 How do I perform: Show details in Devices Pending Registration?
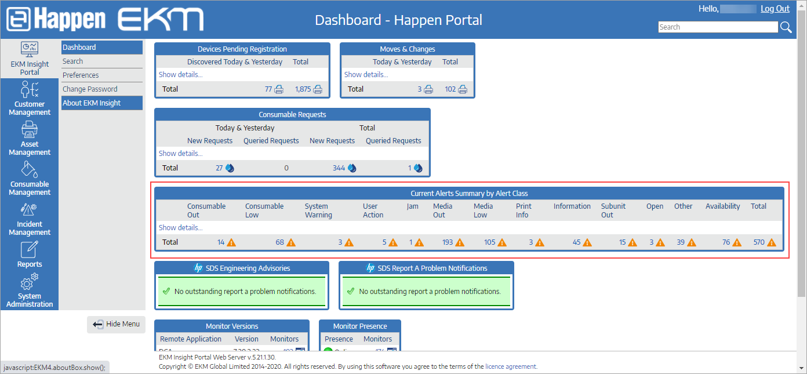pos(180,75)
